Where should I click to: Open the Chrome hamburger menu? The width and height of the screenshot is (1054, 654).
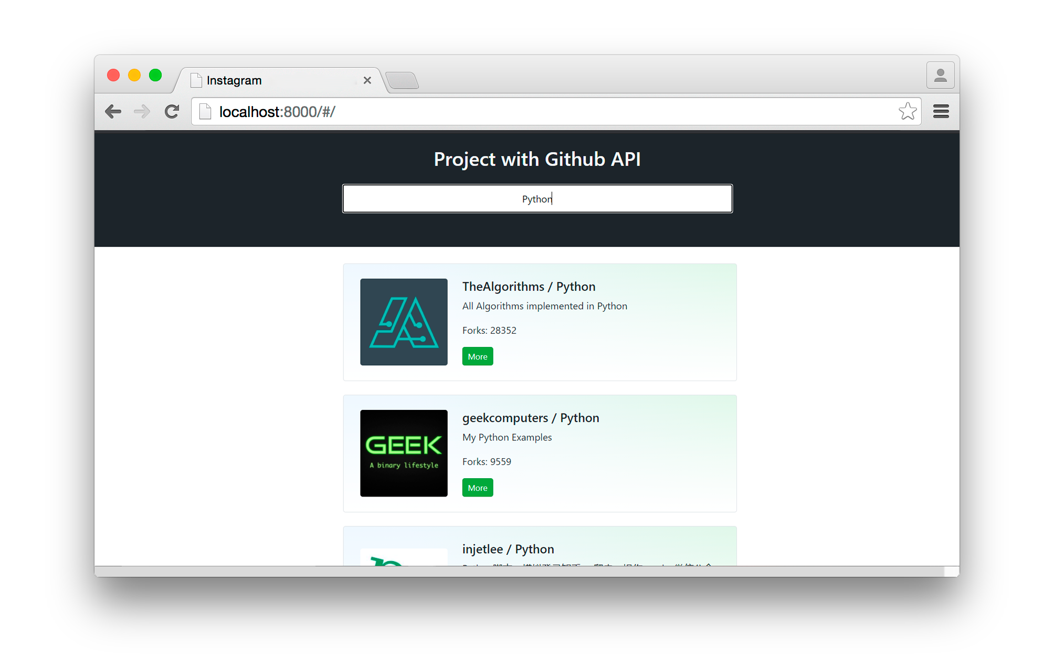(941, 112)
